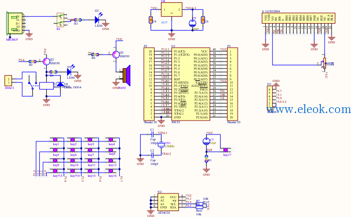Select the U3 six-pin header
351x217 pixels.
pos(270,98)
